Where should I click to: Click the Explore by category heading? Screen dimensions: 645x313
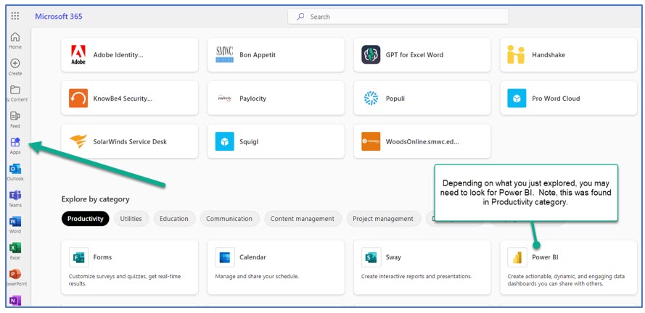(x=96, y=199)
